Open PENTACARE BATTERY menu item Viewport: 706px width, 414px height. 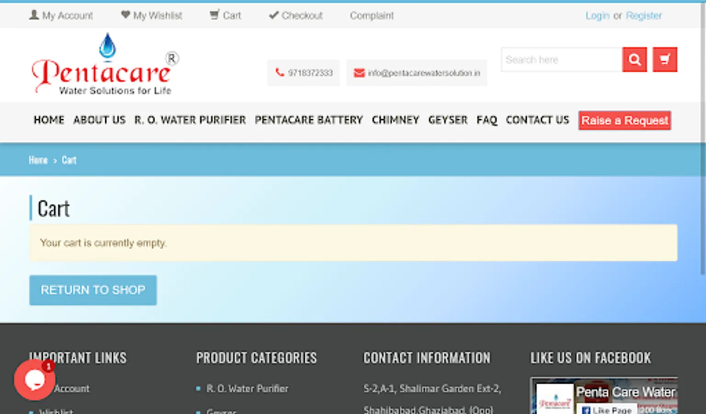click(309, 120)
